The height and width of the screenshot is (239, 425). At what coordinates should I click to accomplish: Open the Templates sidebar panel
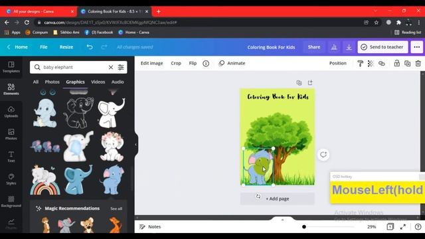[11, 67]
